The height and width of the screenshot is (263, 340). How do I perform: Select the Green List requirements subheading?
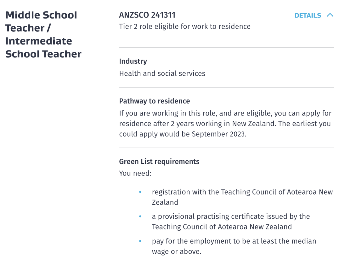point(159,161)
